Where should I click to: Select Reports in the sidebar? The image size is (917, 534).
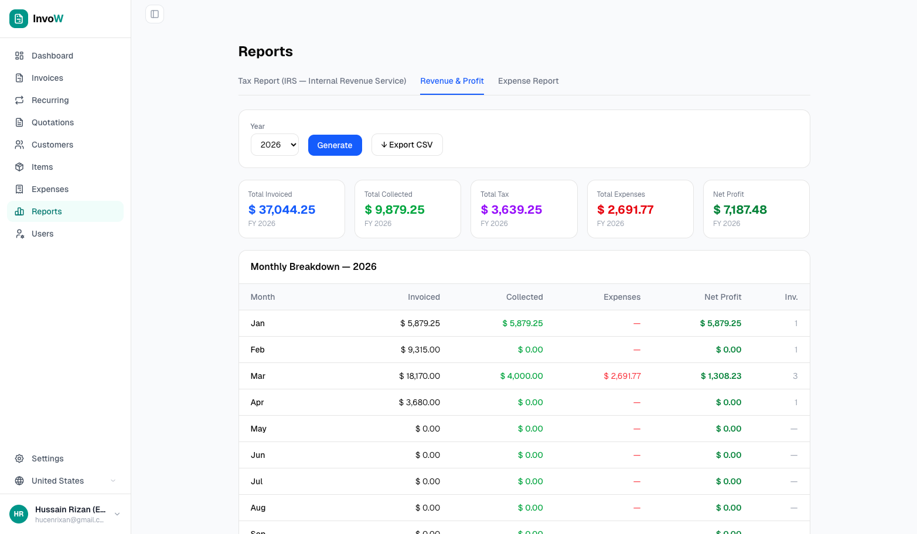[x=65, y=211]
